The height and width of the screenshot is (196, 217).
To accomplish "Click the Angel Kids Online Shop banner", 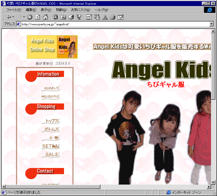I will [x=52, y=47].
